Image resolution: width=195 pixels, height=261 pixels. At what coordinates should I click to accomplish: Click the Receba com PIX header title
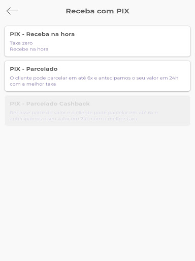point(97,11)
